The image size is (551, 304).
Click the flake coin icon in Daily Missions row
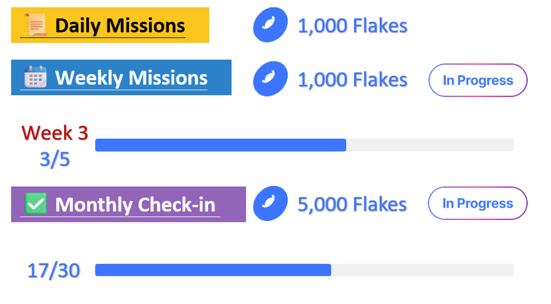(269, 26)
